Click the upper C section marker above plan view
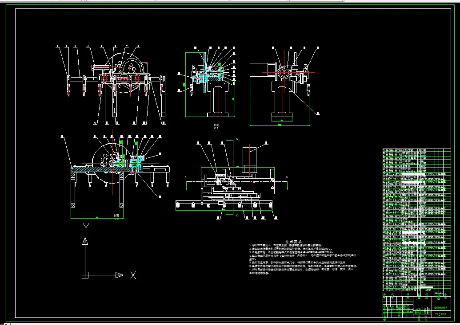 [237, 139]
